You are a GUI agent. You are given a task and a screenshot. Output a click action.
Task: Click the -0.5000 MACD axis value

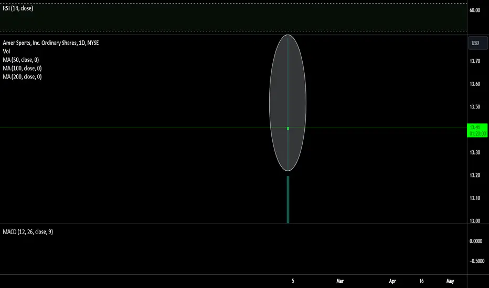tap(477, 261)
